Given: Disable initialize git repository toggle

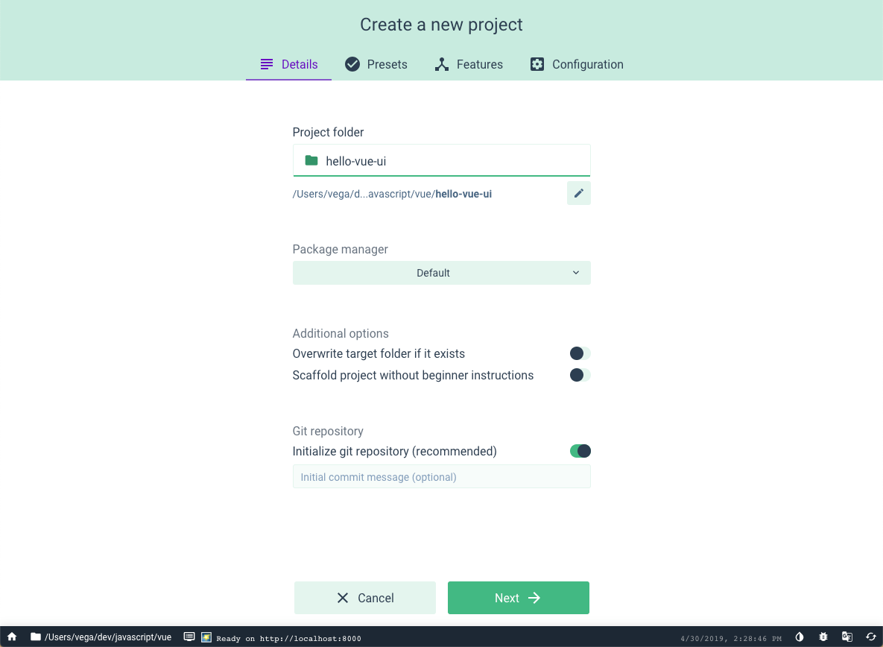Looking at the screenshot, I should point(580,451).
